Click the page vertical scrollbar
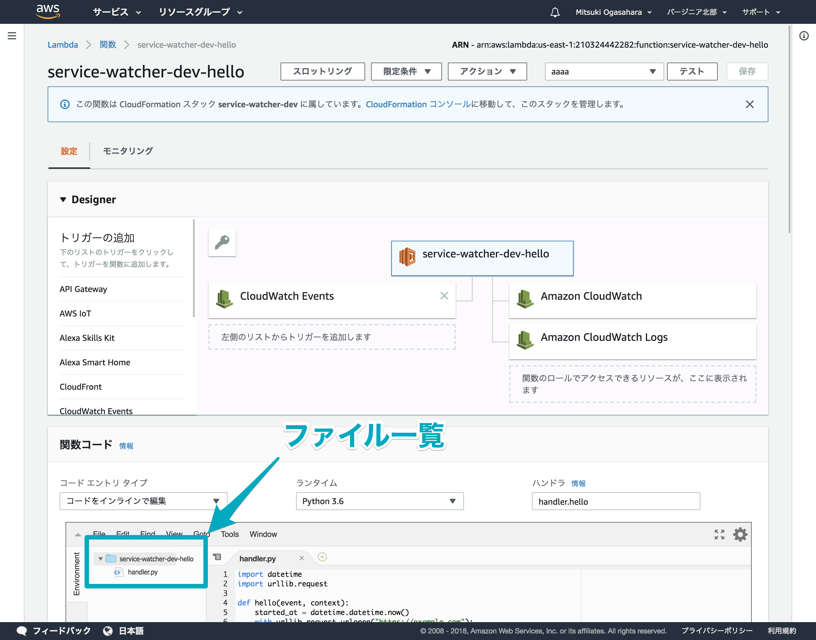The height and width of the screenshot is (640, 816). [x=789, y=129]
